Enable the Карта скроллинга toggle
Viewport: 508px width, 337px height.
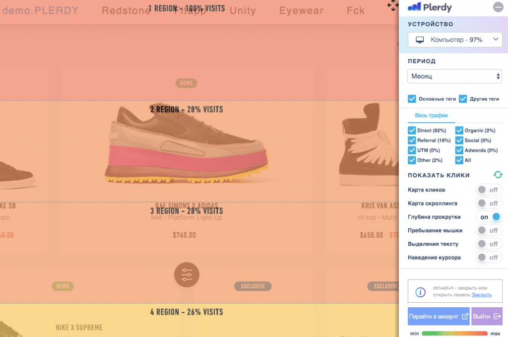(x=489, y=203)
